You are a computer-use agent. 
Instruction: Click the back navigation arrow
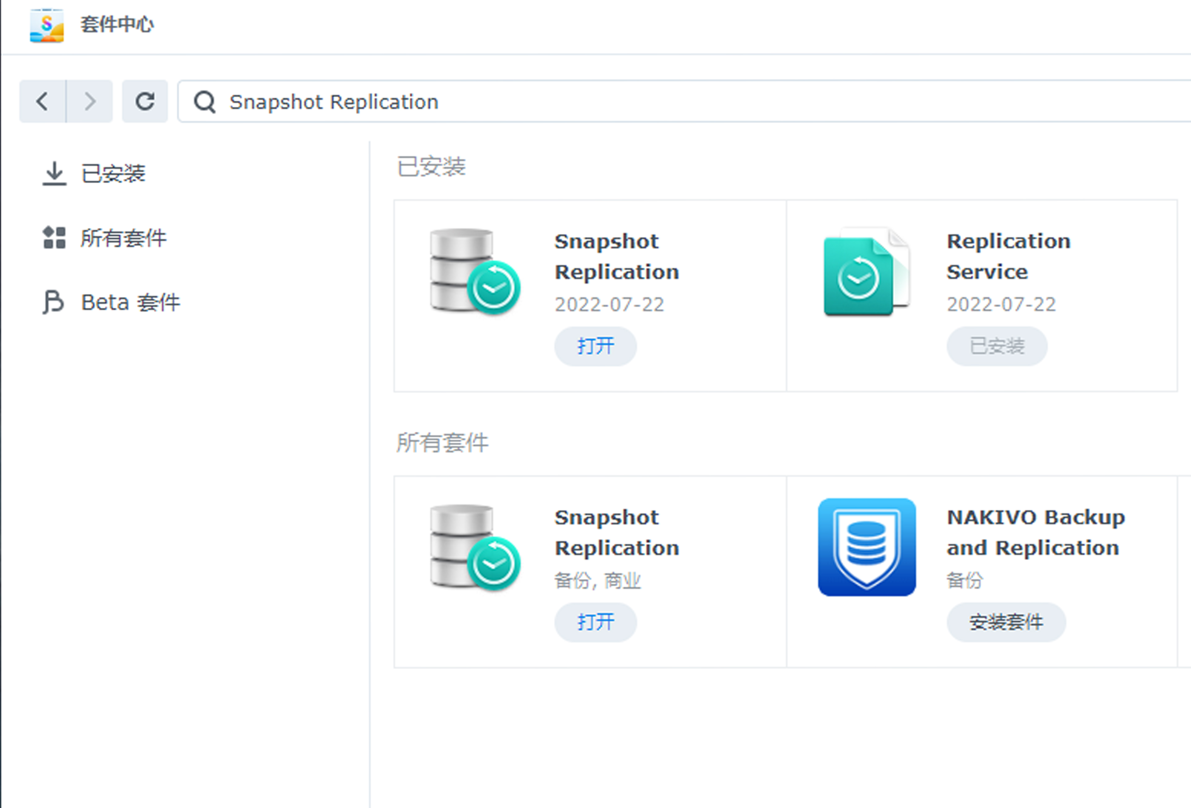tap(42, 101)
